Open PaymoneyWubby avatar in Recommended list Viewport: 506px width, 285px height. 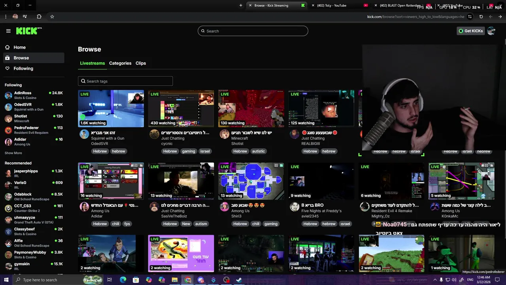[8, 255]
